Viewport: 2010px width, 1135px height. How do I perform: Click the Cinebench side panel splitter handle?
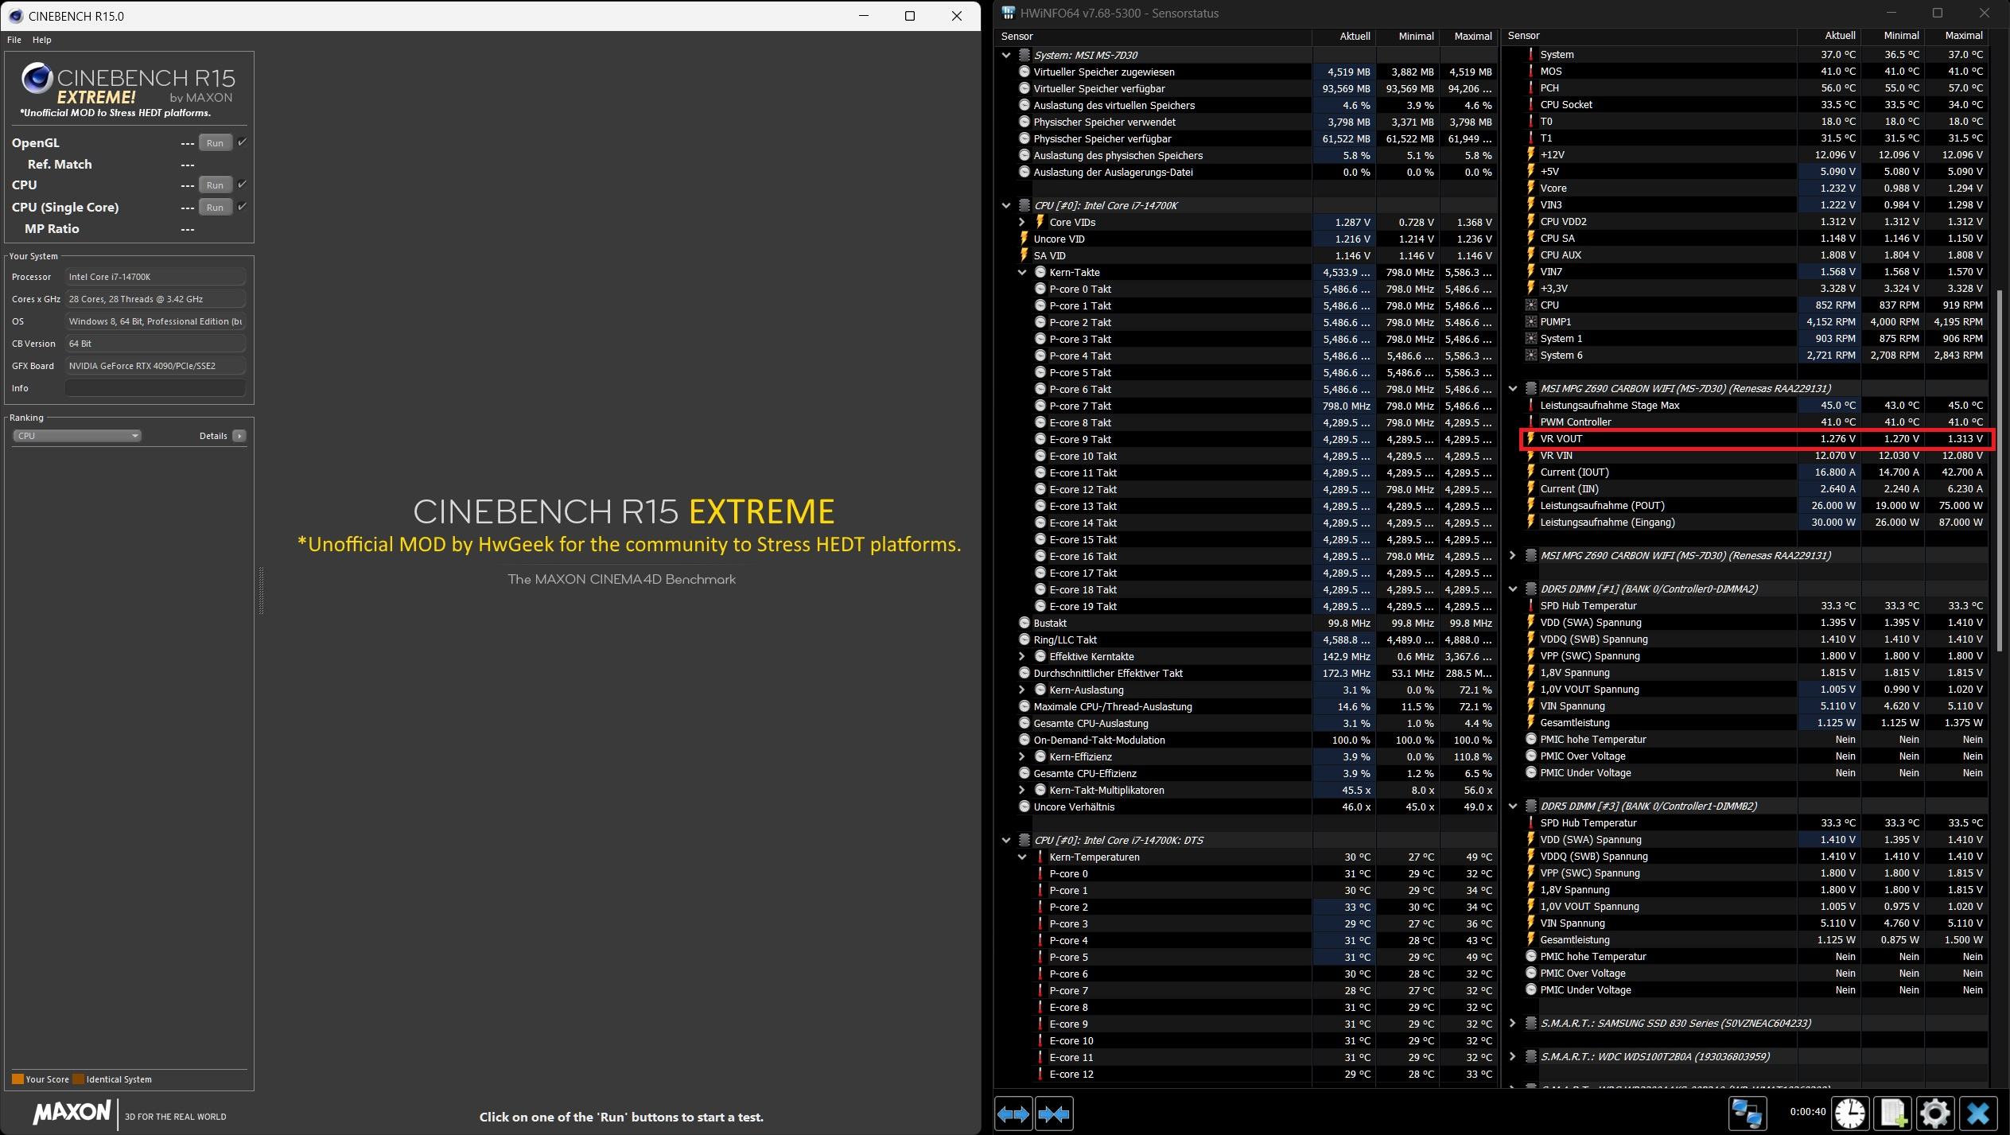pos(261,590)
